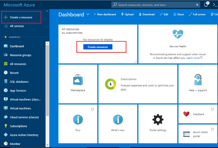Click Upload in dashboard toolbar

[127, 14]
